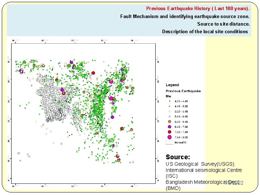Select the "Bangladesh Meteorological Dept" source line
Image resolution: width=260 pixels, height=195 pixels.
pyautogui.click(x=203, y=182)
